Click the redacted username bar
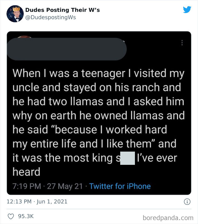This screenshot has height=224, width=198. tap(66, 49)
